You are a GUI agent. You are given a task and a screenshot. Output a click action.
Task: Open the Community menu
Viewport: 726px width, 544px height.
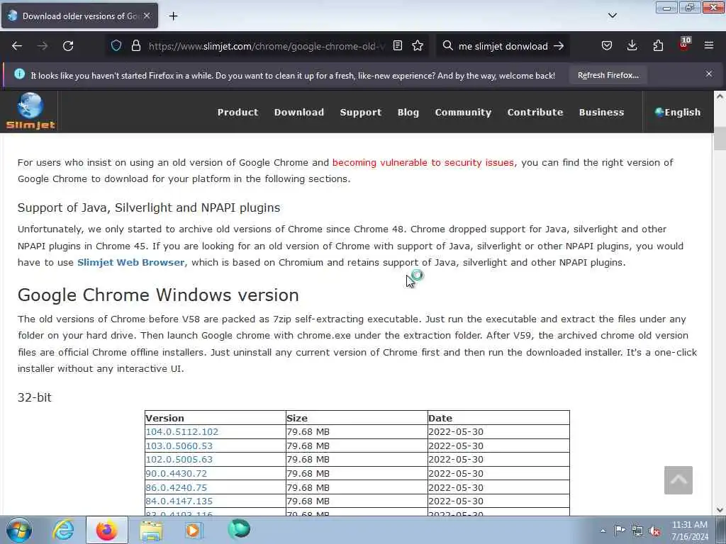(x=463, y=113)
